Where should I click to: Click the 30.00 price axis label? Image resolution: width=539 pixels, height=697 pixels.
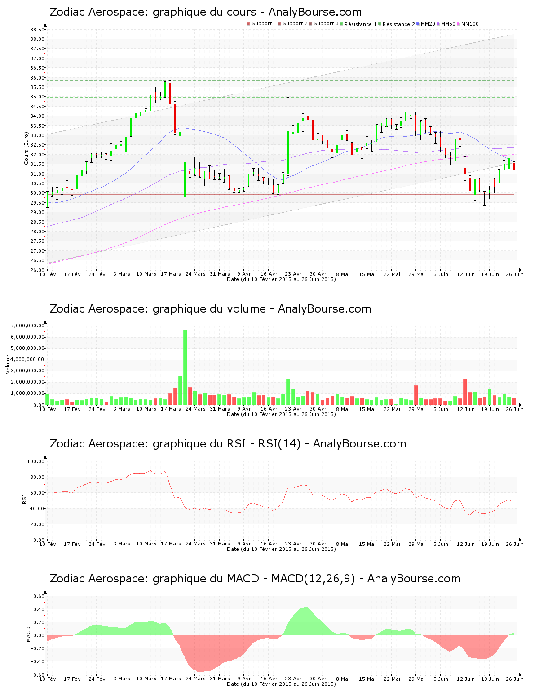[x=37, y=193]
